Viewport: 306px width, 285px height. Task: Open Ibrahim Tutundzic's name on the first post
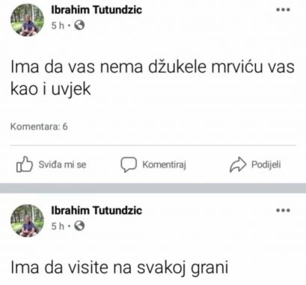click(x=97, y=10)
